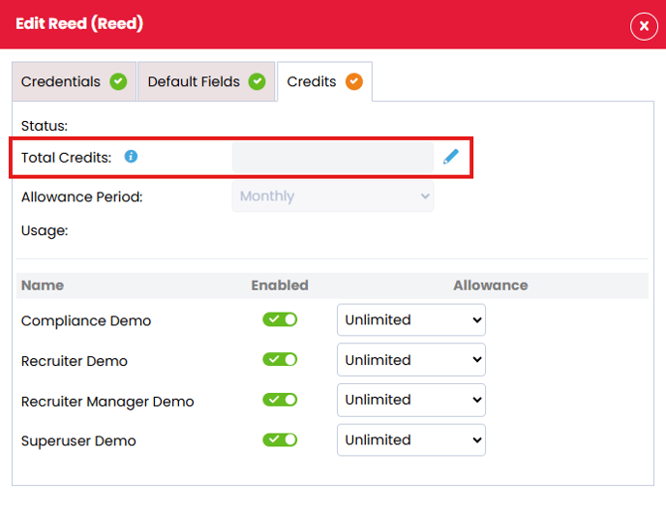Screen dimensions: 666x510
Task: Open the Default Fields tab
Action: pyautogui.click(x=194, y=82)
